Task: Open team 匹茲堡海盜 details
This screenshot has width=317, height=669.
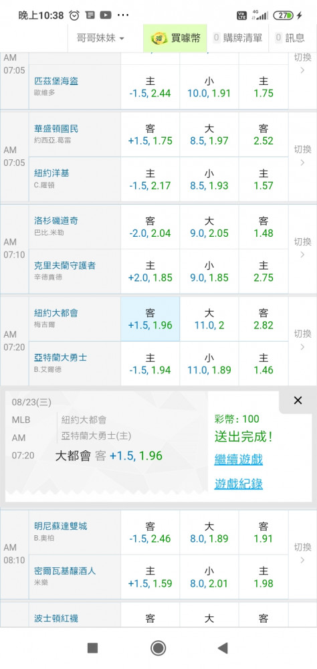Action: (x=56, y=81)
